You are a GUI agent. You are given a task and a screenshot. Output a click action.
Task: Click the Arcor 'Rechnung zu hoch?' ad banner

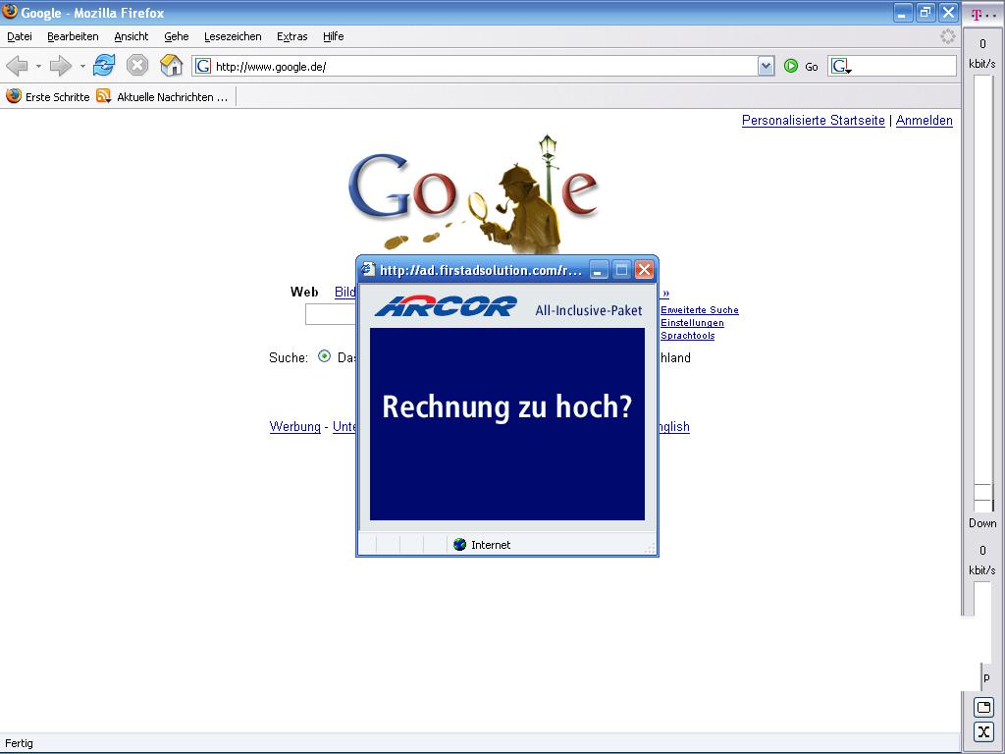tap(507, 424)
